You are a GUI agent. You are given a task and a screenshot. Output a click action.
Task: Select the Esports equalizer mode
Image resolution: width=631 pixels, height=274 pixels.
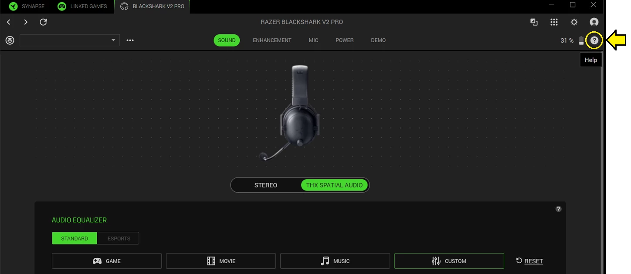pyautogui.click(x=119, y=238)
